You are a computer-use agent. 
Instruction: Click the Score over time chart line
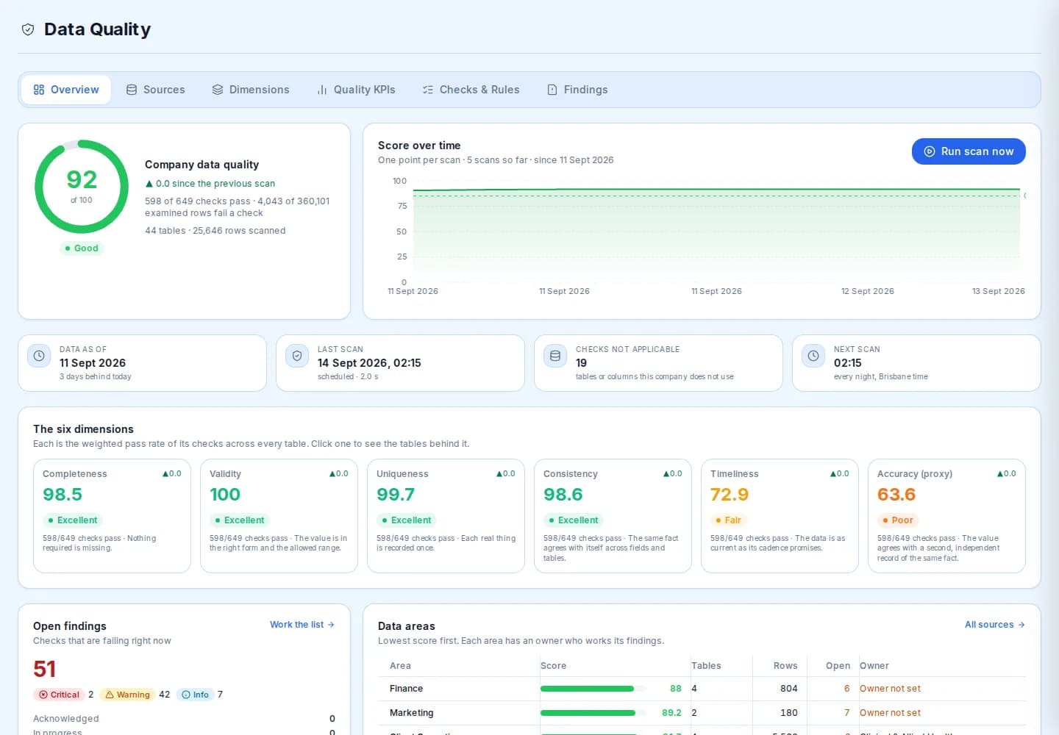[x=717, y=190]
